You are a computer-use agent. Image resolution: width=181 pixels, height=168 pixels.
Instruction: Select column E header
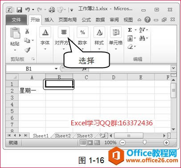coord(141,77)
